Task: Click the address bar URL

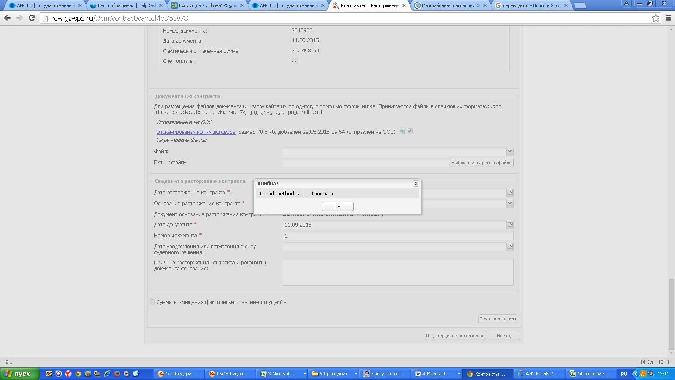Action: (119, 18)
